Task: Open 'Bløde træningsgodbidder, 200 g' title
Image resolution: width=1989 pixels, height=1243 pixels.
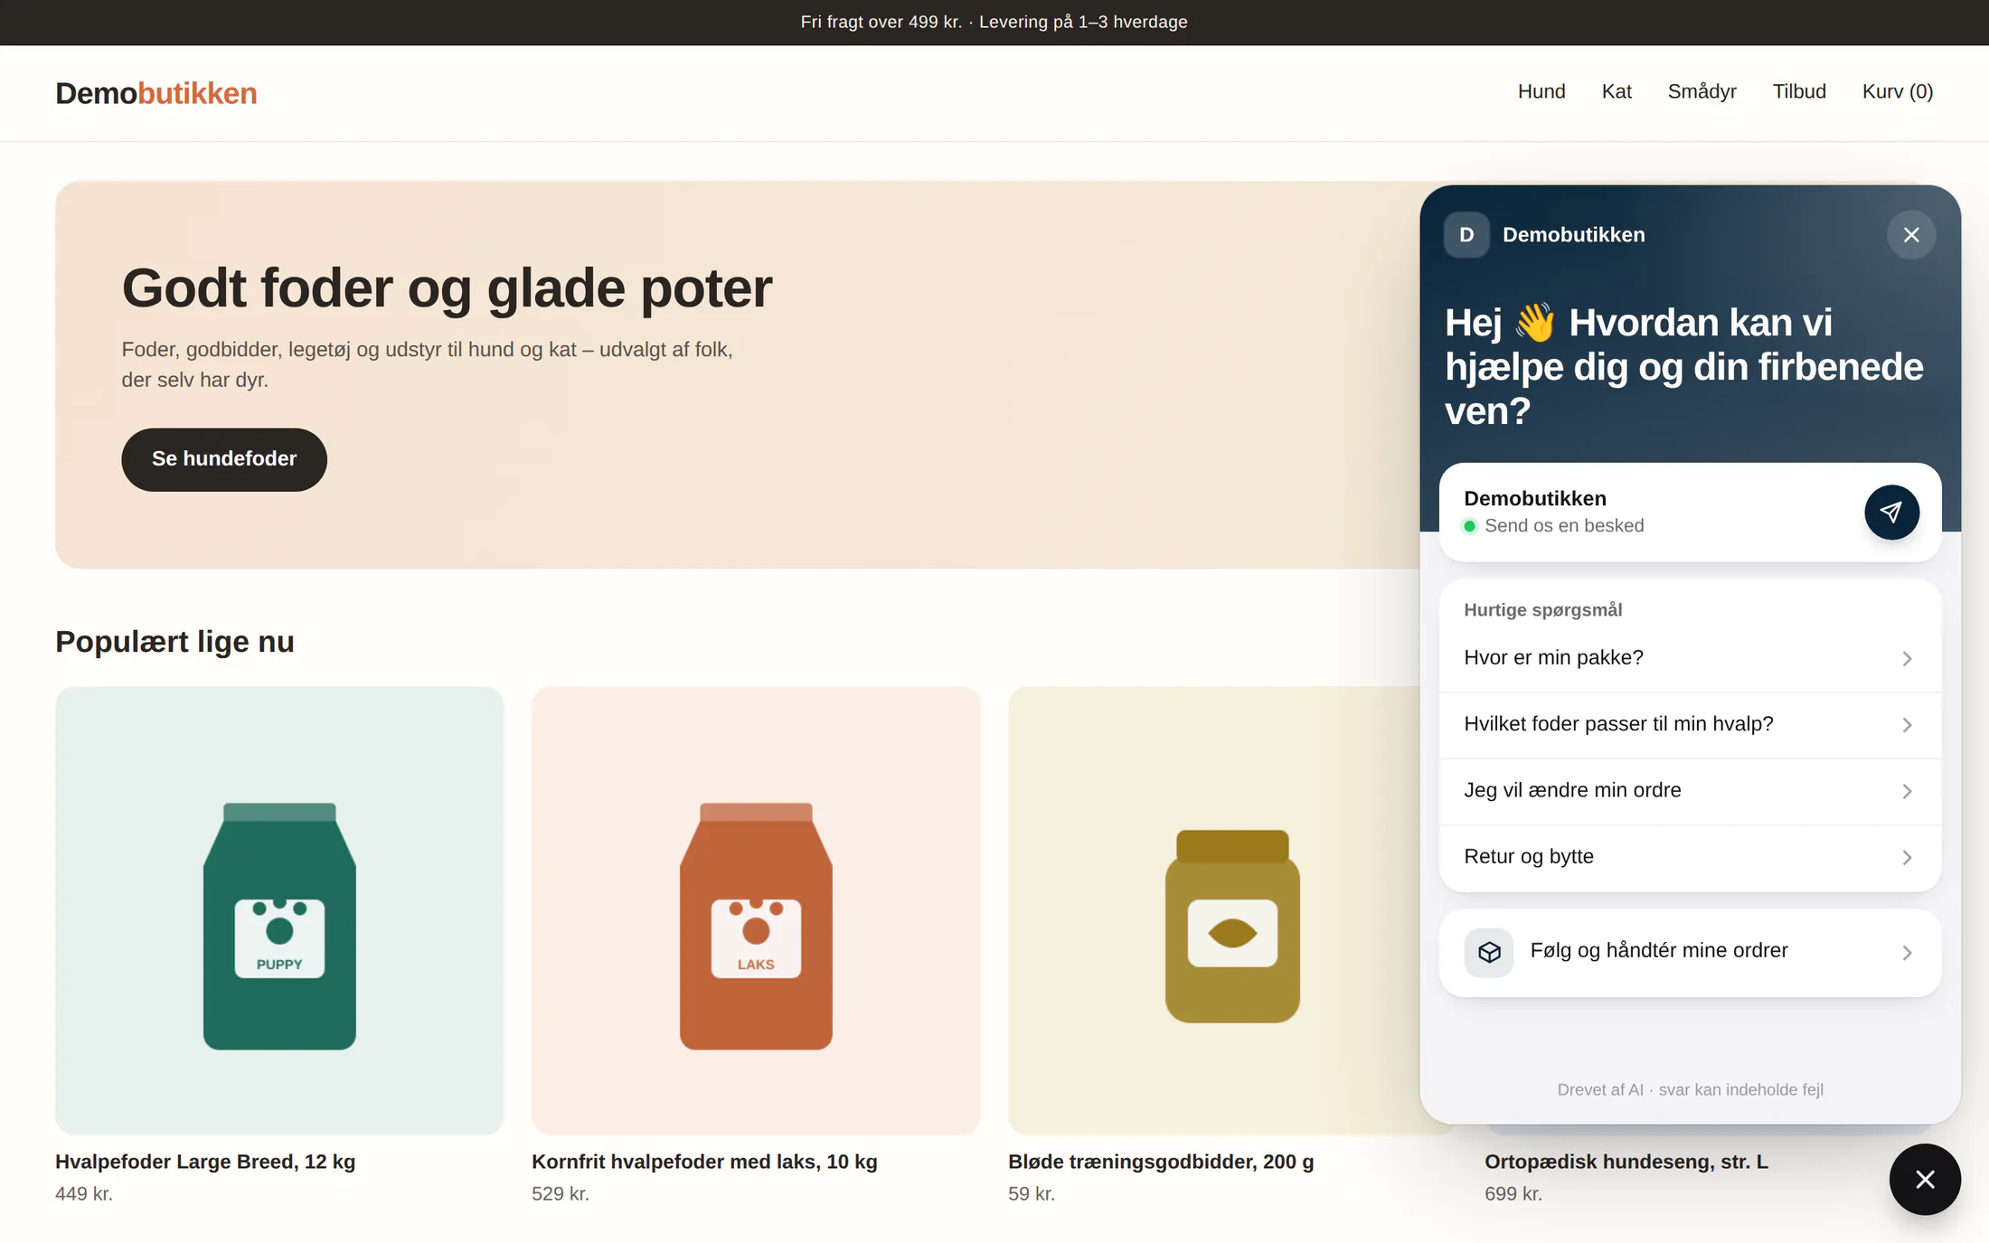Action: (x=1161, y=1162)
